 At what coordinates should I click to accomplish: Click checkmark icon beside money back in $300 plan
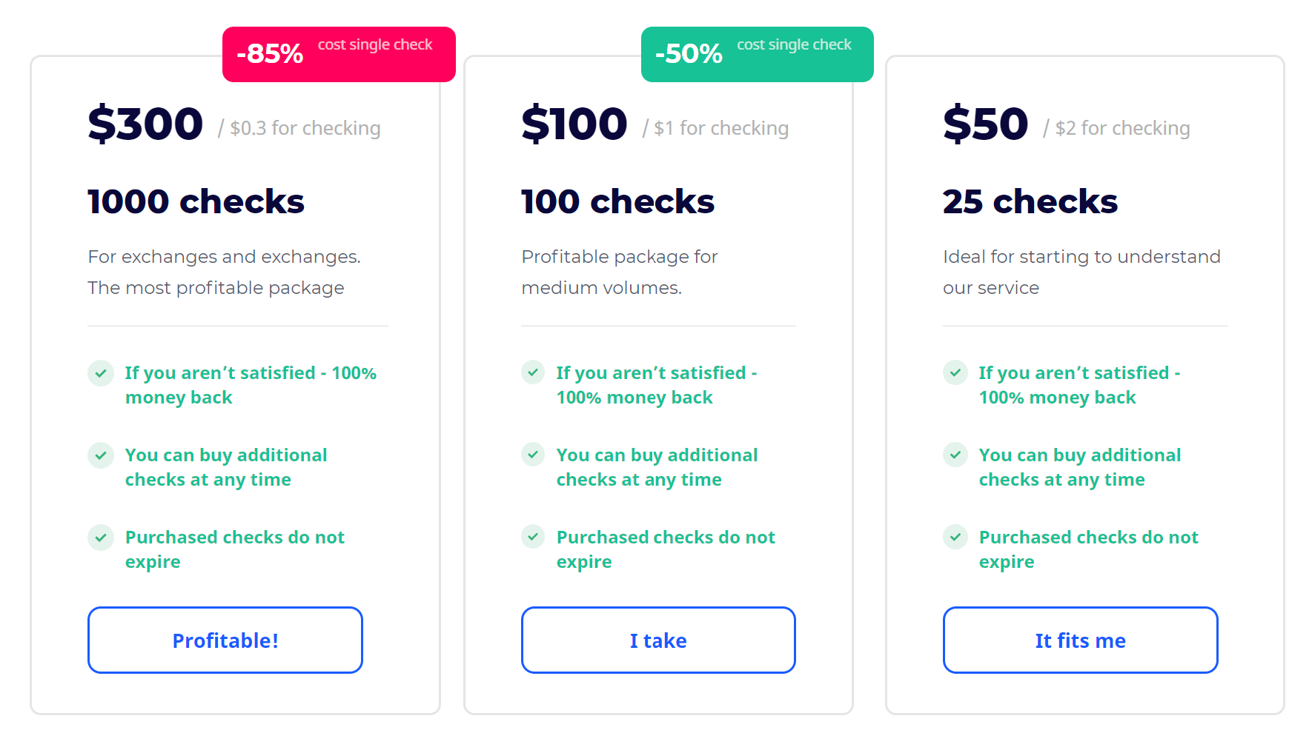click(101, 373)
